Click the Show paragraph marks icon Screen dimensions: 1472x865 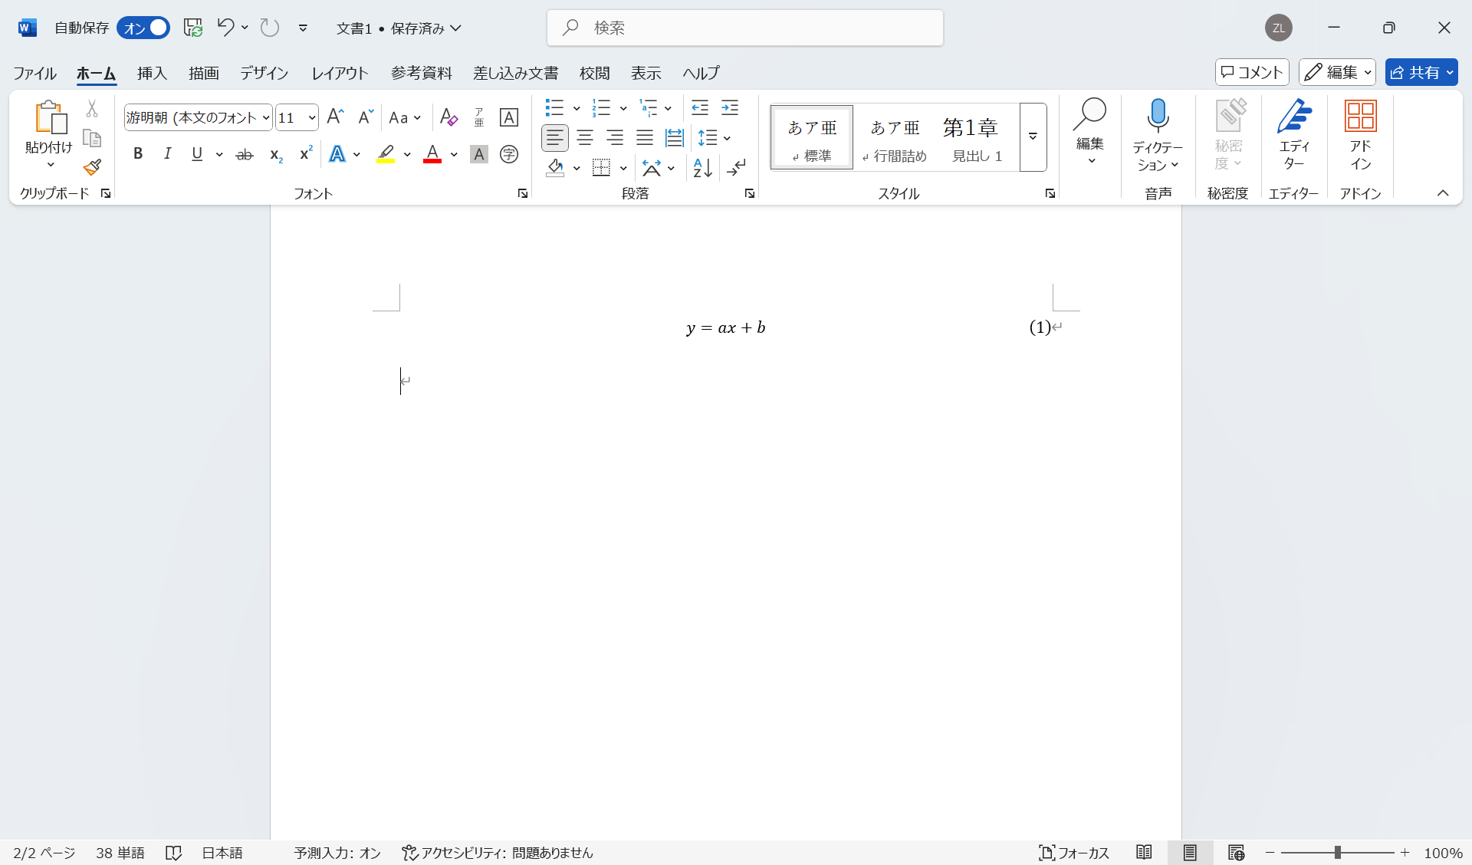tap(737, 167)
